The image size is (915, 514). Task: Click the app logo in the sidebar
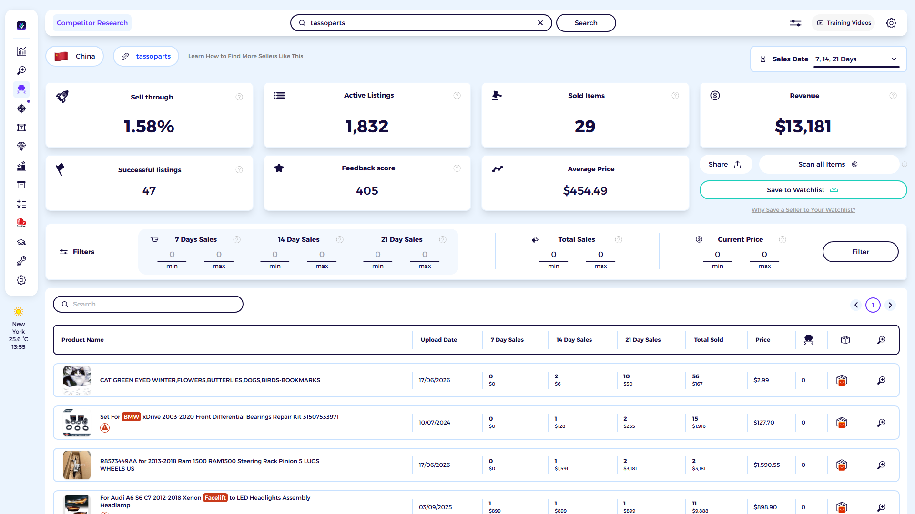tap(21, 26)
